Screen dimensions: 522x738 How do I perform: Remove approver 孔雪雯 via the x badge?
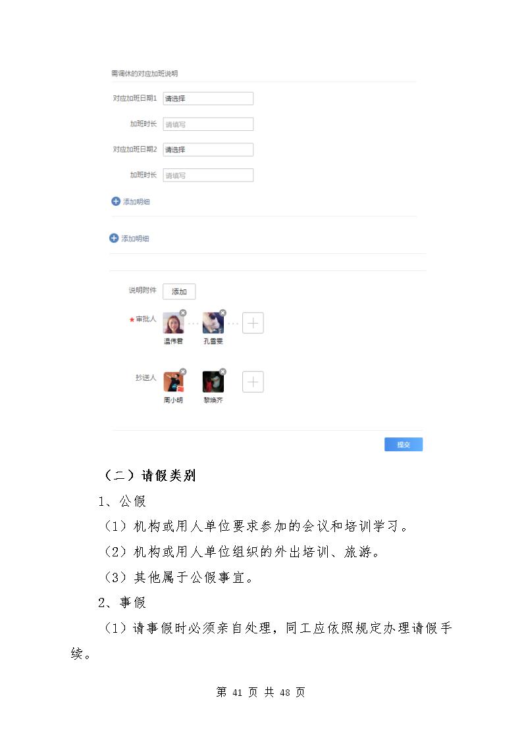[223, 313]
